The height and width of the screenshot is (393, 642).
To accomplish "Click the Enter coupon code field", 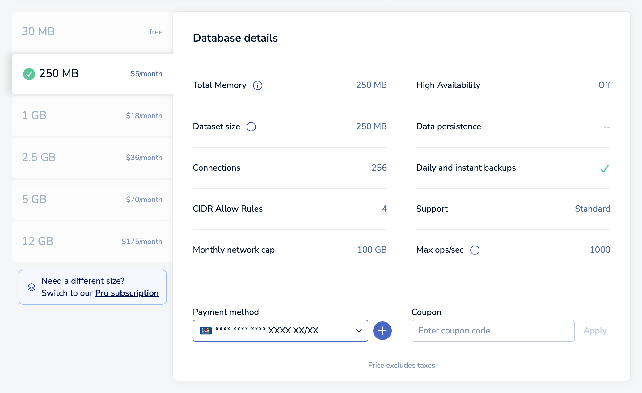I will (493, 331).
